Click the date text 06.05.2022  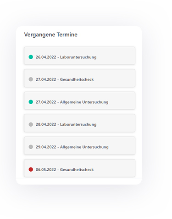(x=46, y=169)
